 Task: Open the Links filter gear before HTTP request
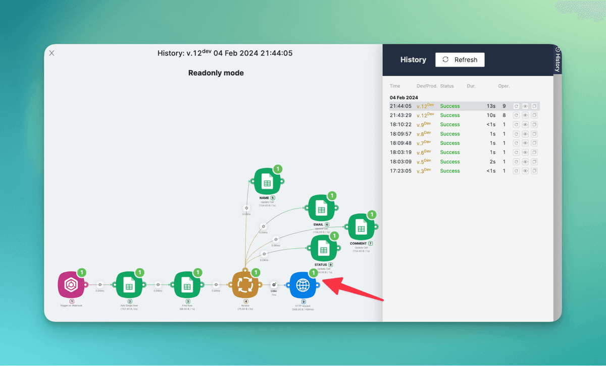coord(274,284)
